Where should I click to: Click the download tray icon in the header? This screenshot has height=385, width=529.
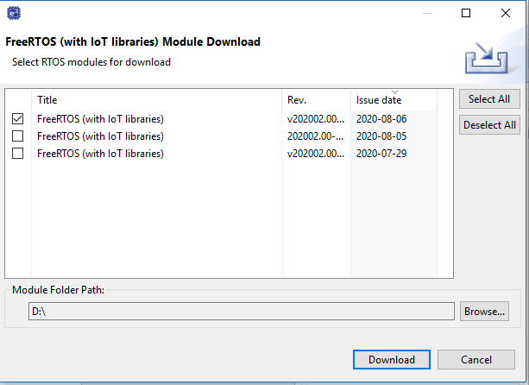tap(486, 59)
